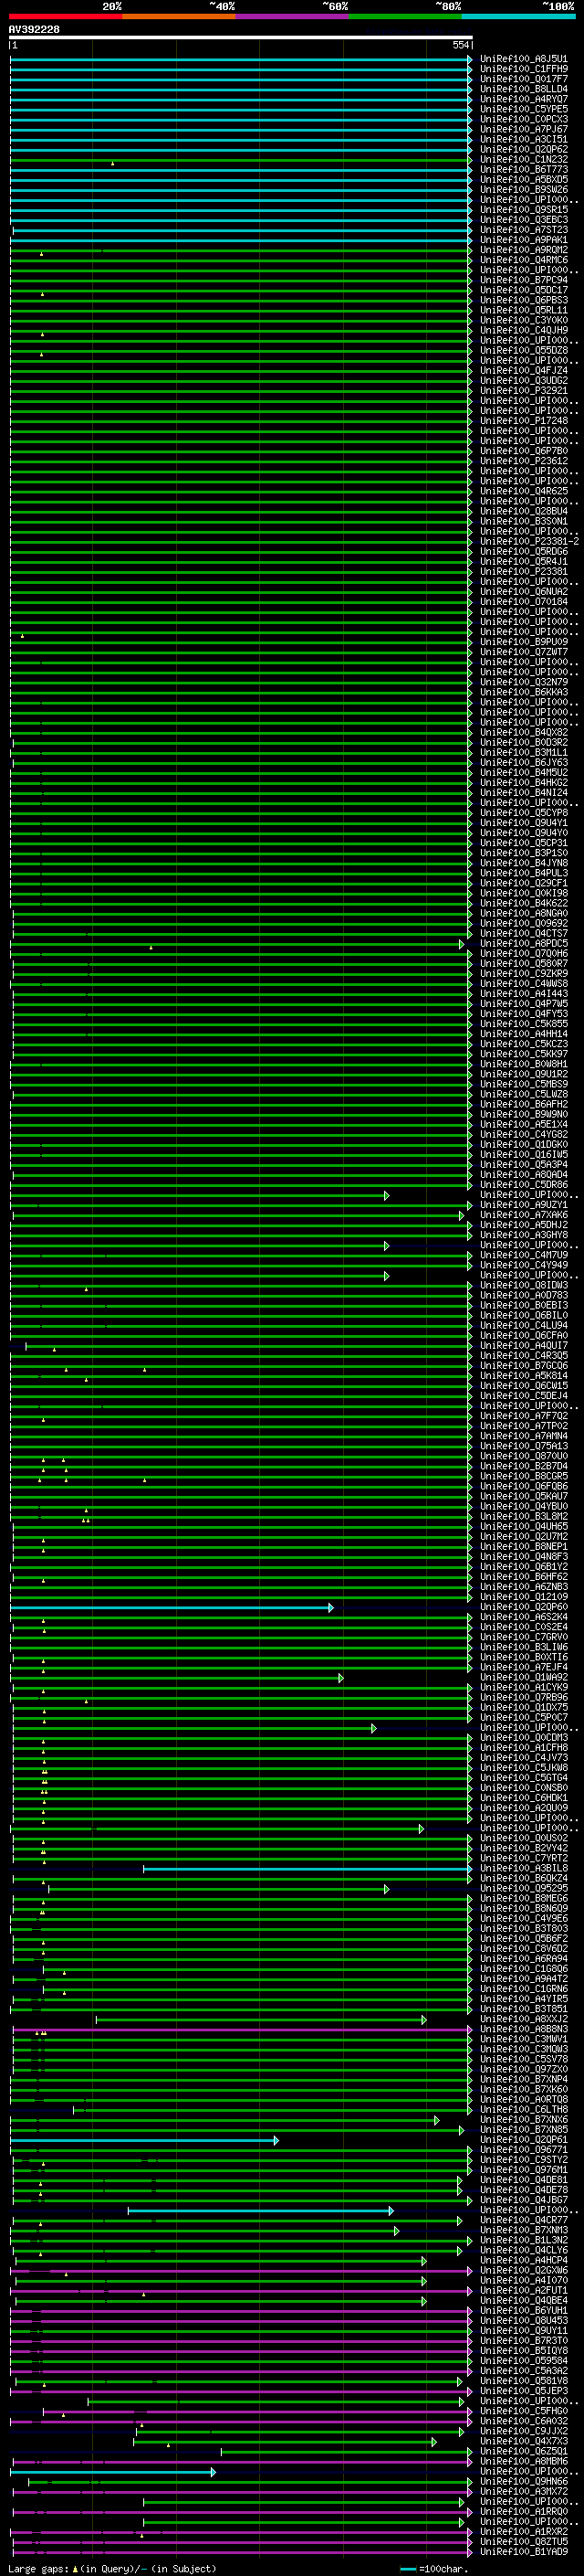Select the UniRef100_Q2QP61 label
This screenshot has height=2576, width=584.
point(523,2140)
